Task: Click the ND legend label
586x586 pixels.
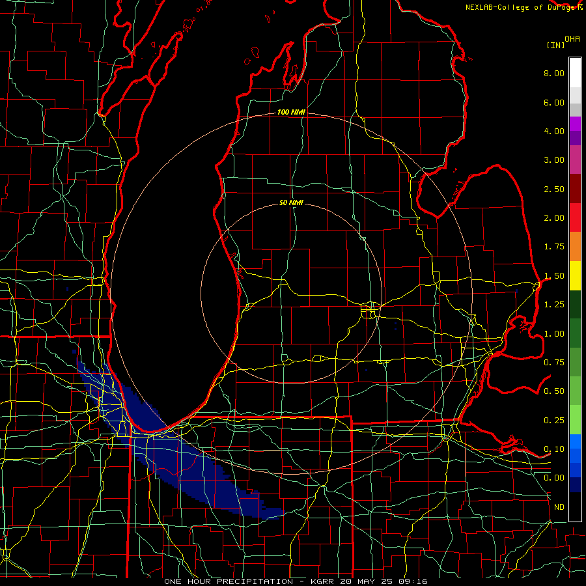Action: click(559, 507)
